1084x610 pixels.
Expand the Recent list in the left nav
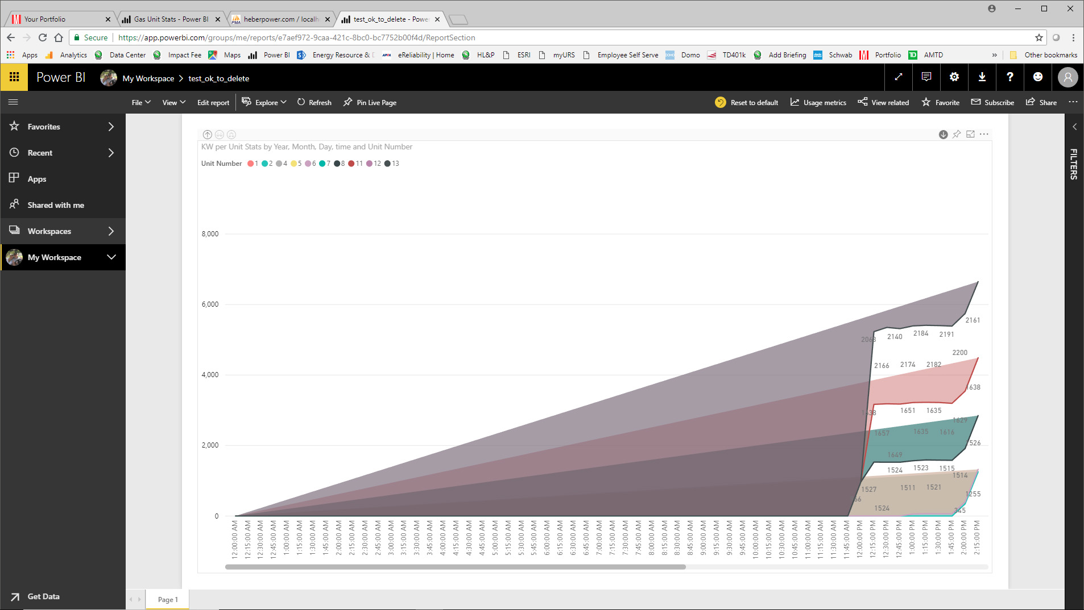tap(111, 153)
